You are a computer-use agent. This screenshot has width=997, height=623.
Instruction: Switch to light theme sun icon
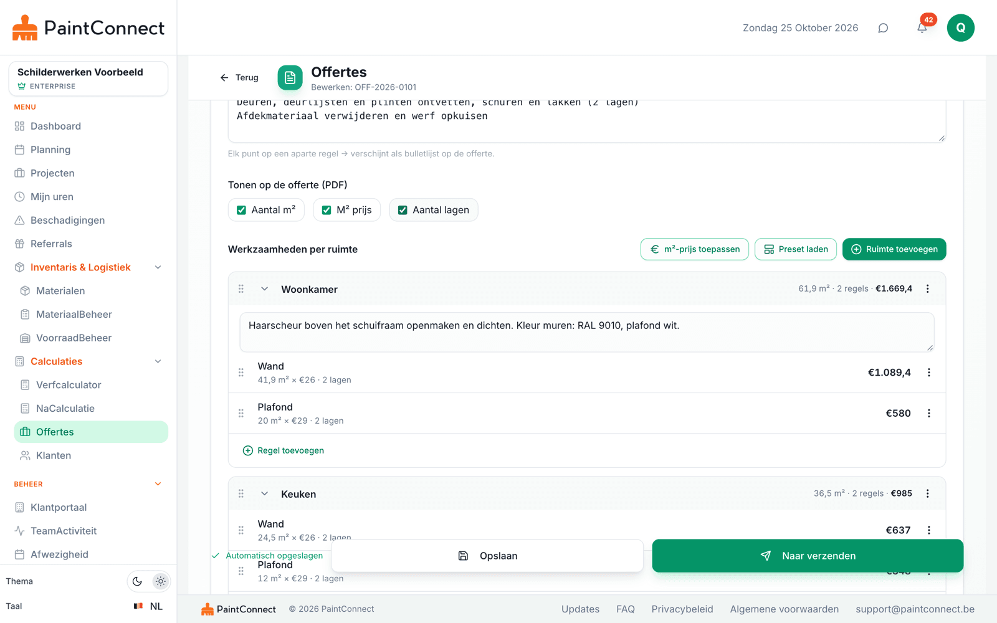point(161,581)
